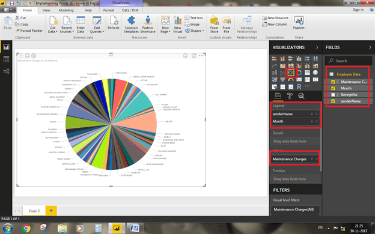
Task: Collapse the Fields pane chevron
Action: point(370,47)
